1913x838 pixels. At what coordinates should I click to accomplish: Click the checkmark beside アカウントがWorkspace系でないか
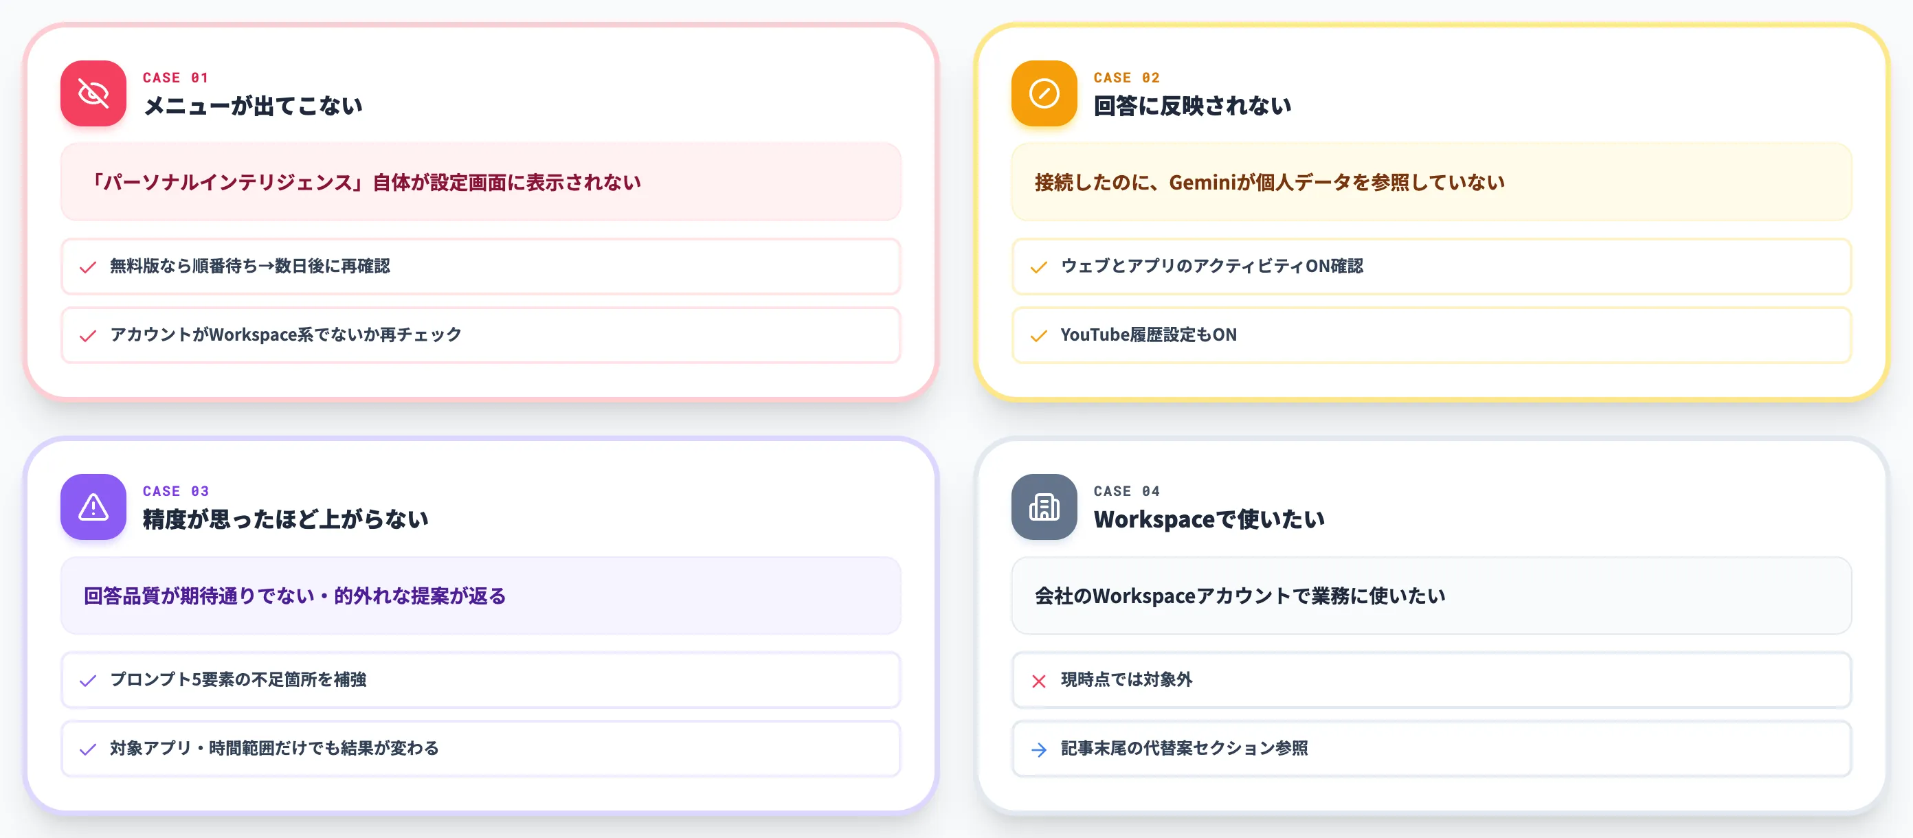coord(88,337)
